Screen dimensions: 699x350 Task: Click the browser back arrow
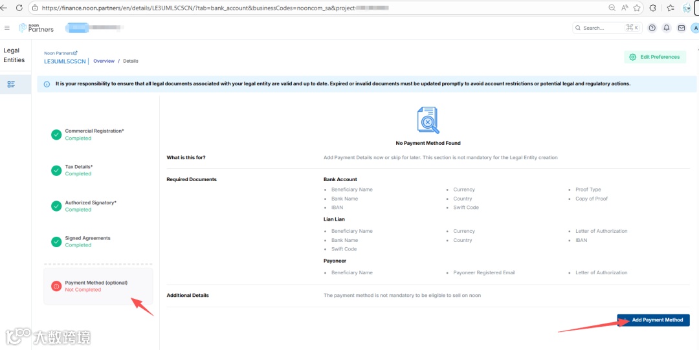(4, 8)
